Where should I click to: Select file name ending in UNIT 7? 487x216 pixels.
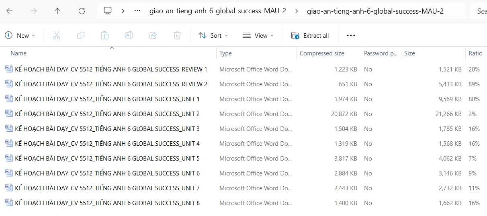107,188
